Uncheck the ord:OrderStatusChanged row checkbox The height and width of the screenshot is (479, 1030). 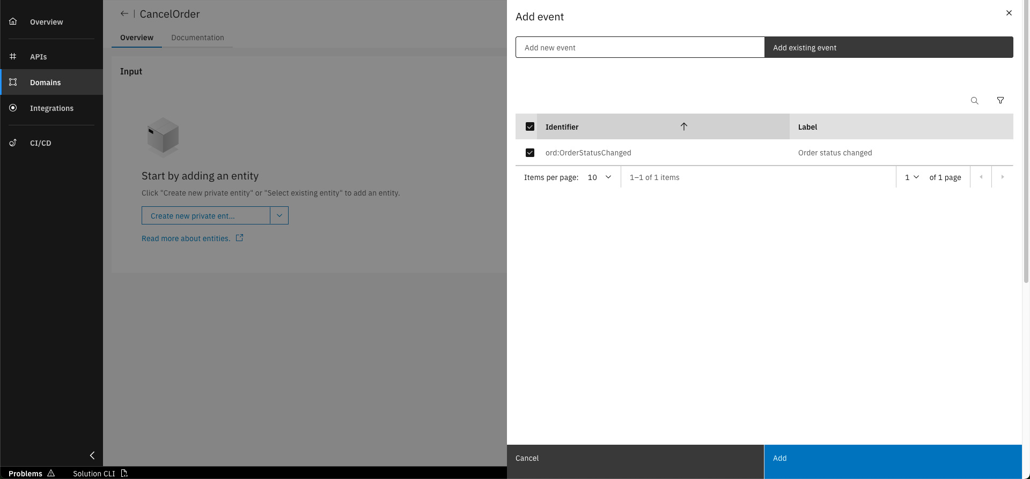click(530, 153)
